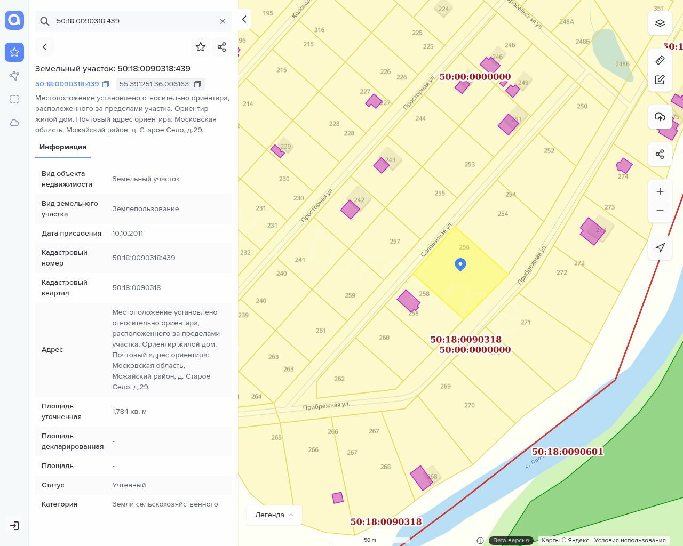The width and height of the screenshot is (683, 546).
Task: Select the rectangular area selection tool
Action: pos(14,99)
